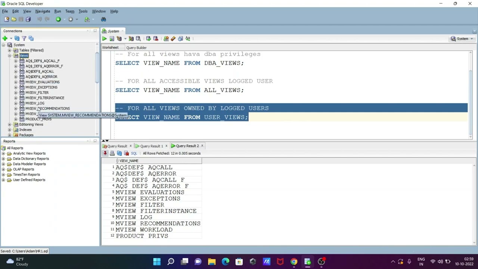The height and width of the screenshot is (269, 478).
Task: Expand Data Dictionary Reports node
Action: pyautogui.click(x=3, y=159)
